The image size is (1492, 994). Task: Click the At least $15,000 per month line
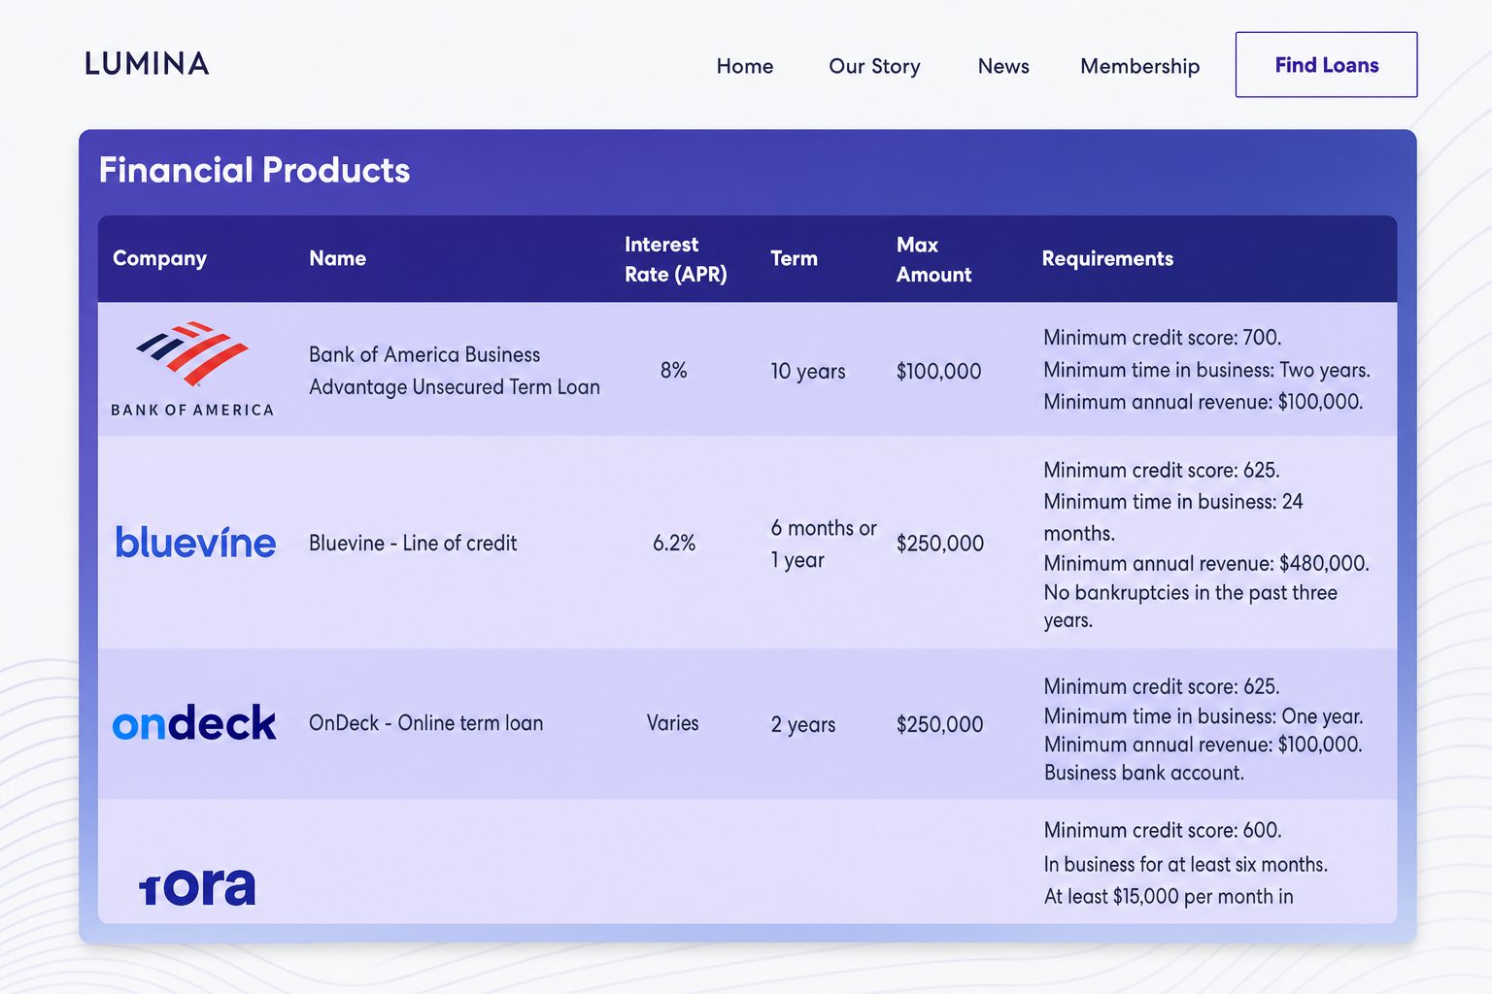(x=1169, y=896)
